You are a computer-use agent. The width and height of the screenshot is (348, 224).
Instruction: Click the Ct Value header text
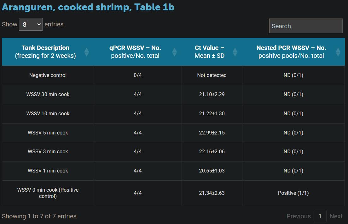tap(209, 52)
